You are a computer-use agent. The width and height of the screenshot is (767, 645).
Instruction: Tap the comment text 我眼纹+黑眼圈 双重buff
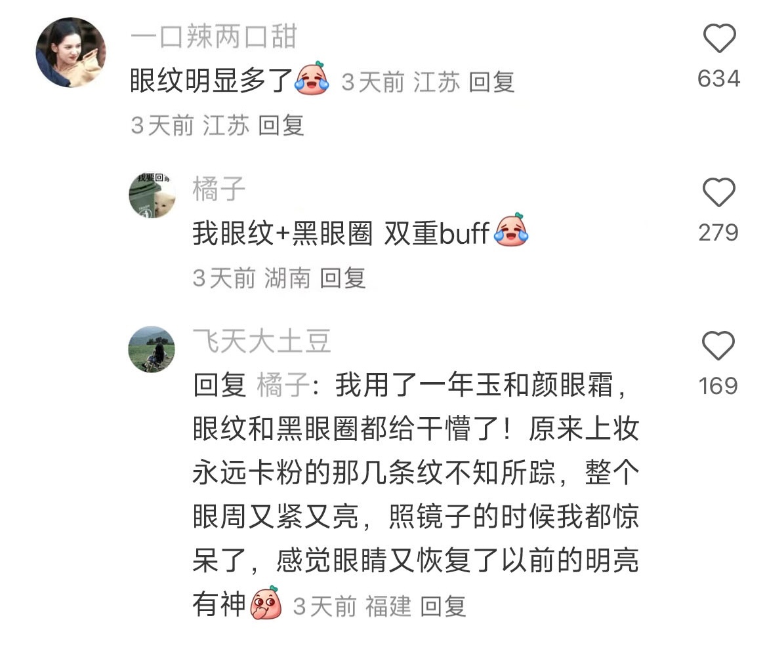pos(341,233)
